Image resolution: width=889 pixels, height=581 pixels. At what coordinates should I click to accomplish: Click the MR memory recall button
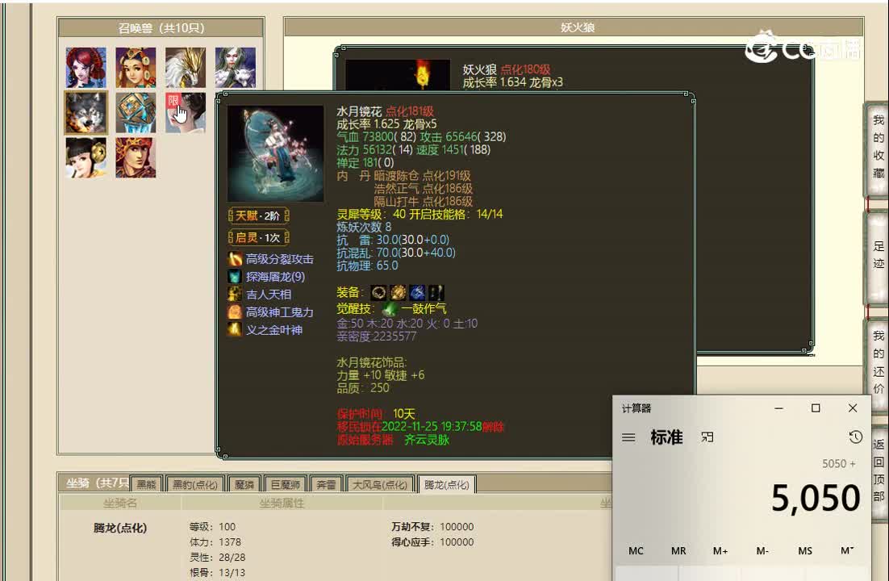point(678,550)
